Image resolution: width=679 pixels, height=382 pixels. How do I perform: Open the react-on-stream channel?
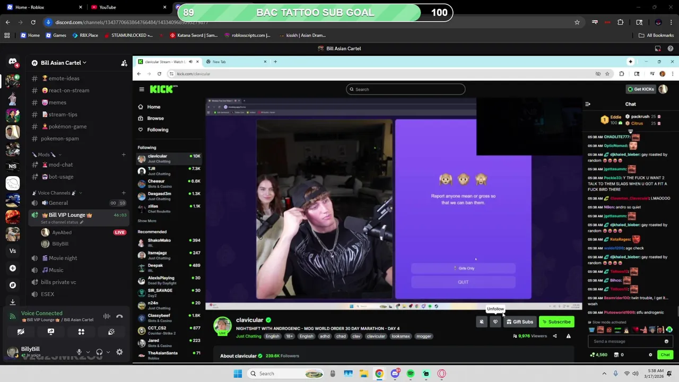(79, 90)
